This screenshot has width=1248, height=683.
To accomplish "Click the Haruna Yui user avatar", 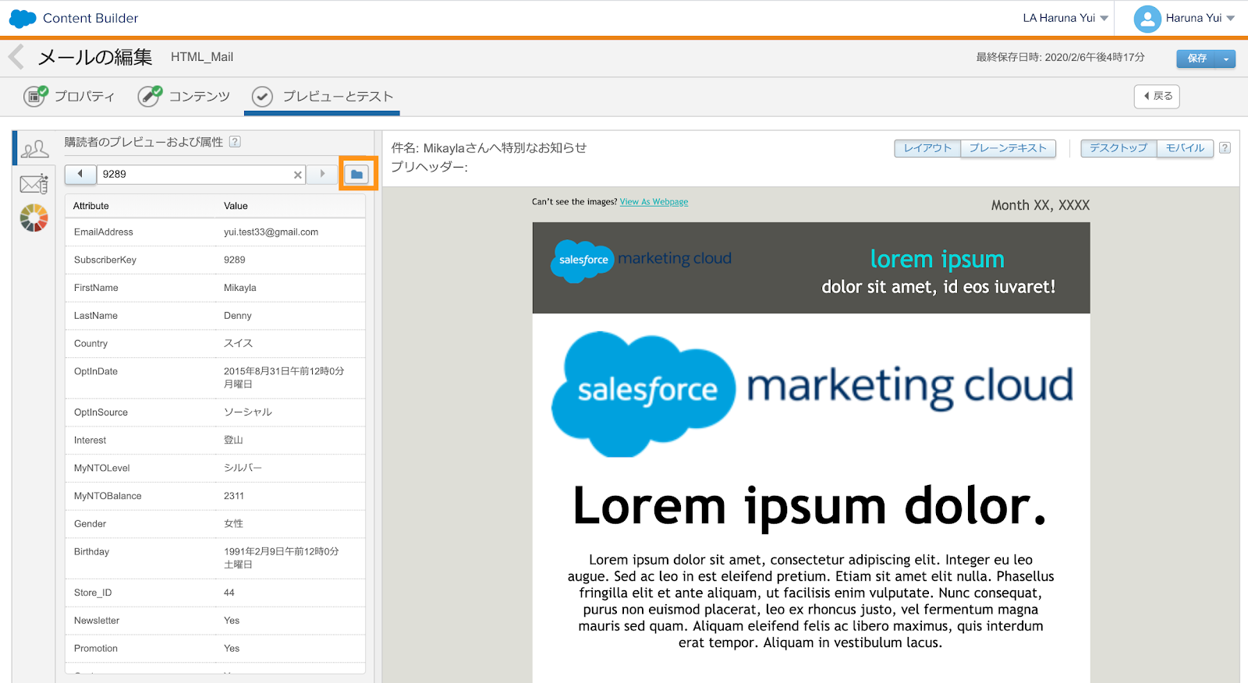I will (1147, 19).
